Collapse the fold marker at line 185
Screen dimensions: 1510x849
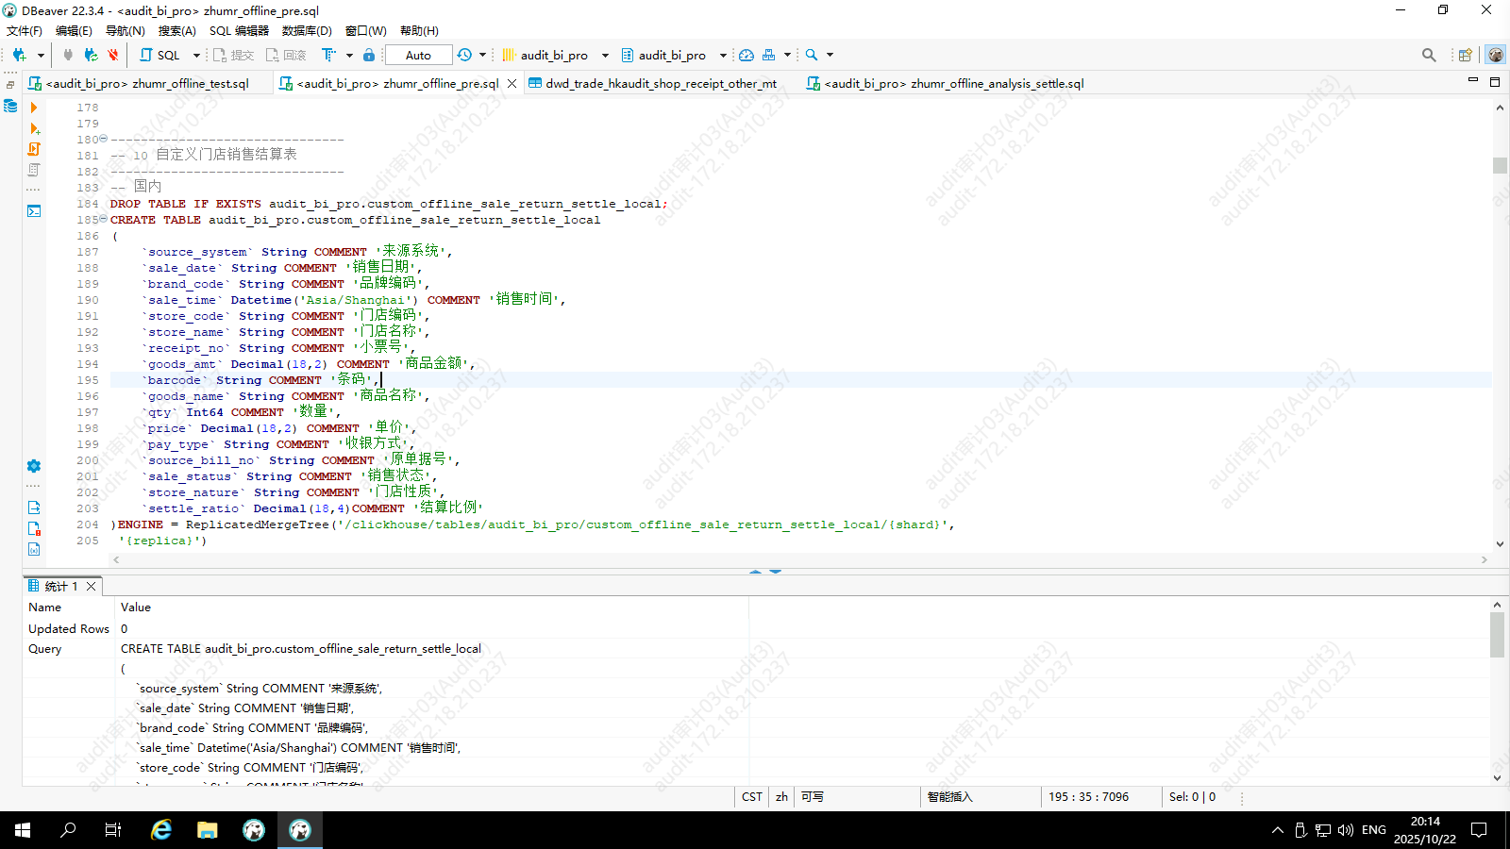[x=103, y=219]
